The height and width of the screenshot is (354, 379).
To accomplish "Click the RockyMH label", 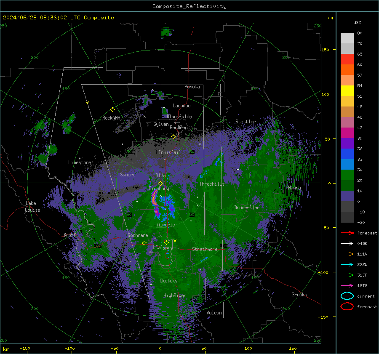I will pos(111,118).
